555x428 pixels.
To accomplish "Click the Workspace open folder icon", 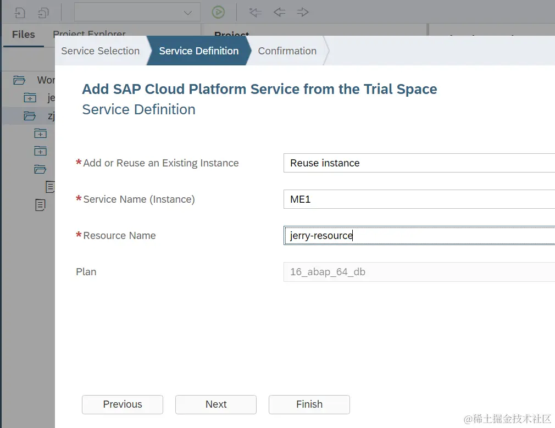I will click(20, 80).
